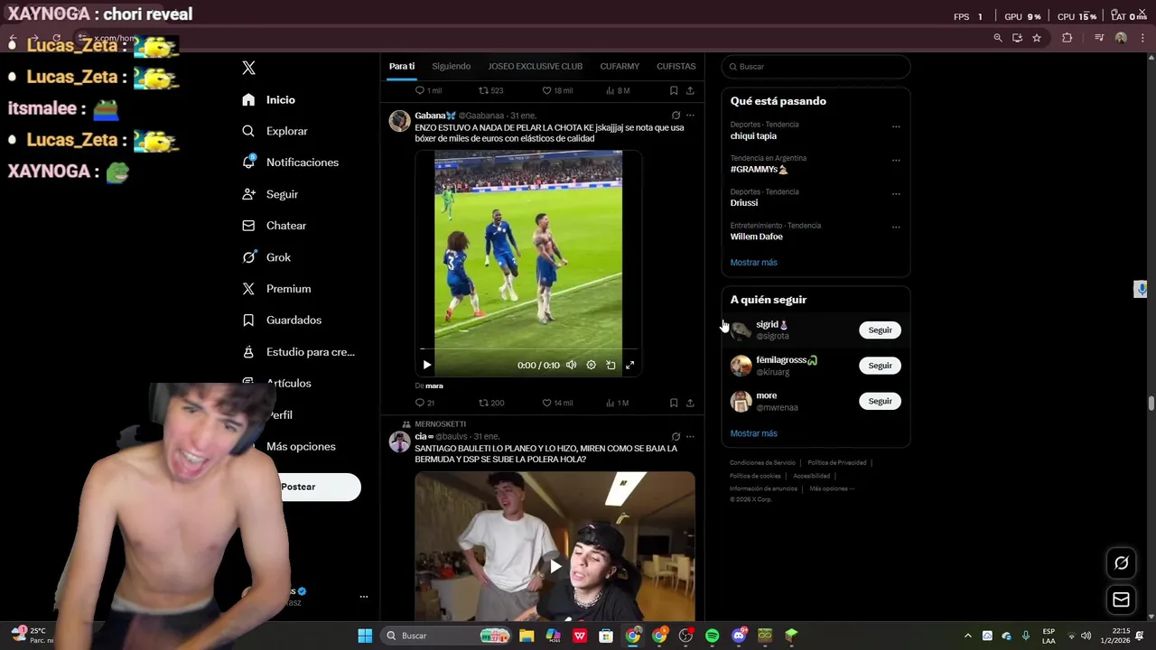1156x650 pixels.
Task: Toggle picture-in-picture on the football video
Action: (611, 365)
